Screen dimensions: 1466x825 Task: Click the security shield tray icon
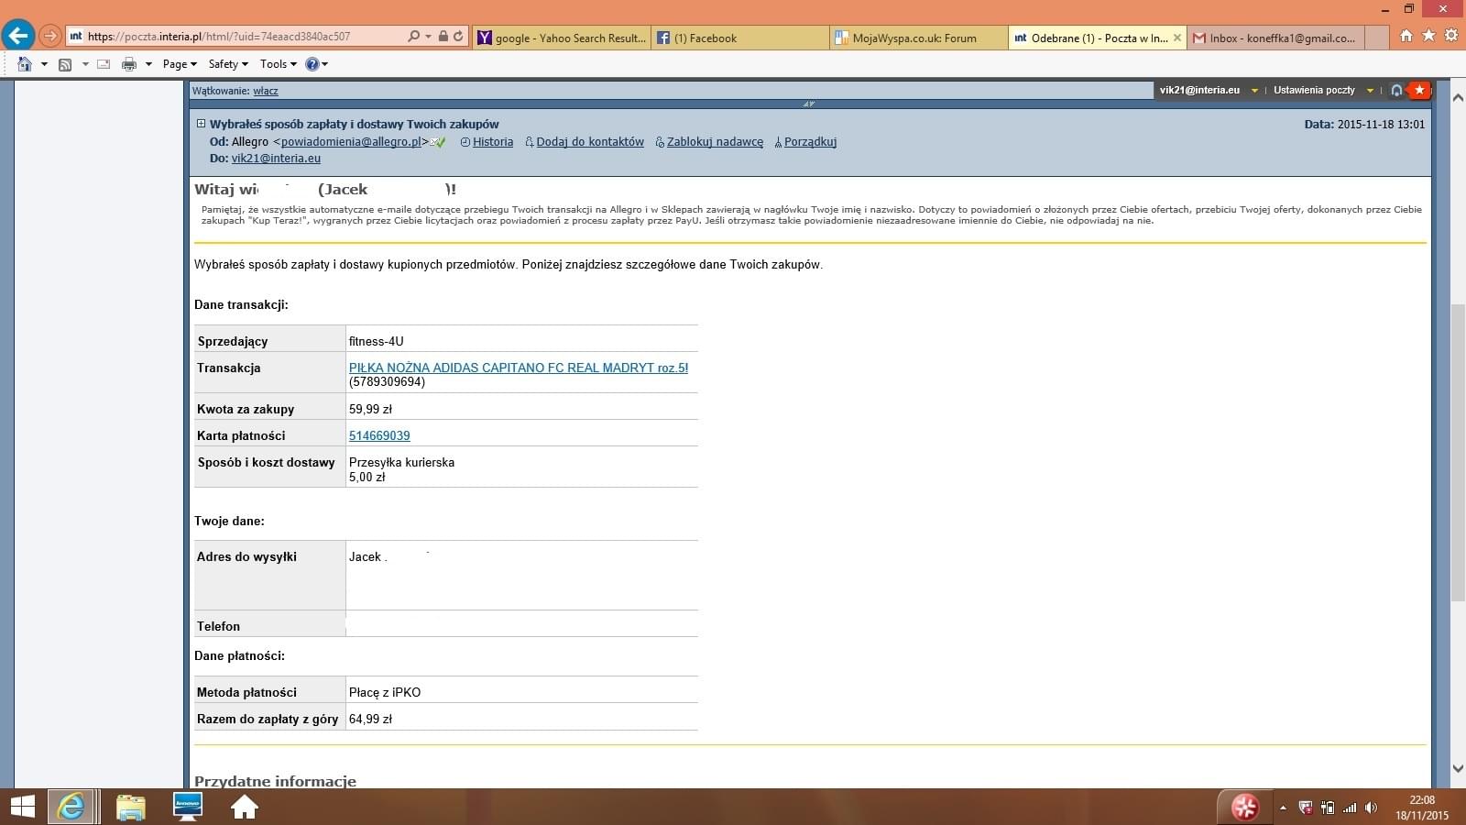pyautogui.click(x=1306, y=808)
